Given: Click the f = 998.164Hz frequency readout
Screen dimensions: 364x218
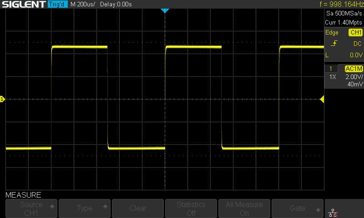Looking at the screenshot, I should pos(342,4).
